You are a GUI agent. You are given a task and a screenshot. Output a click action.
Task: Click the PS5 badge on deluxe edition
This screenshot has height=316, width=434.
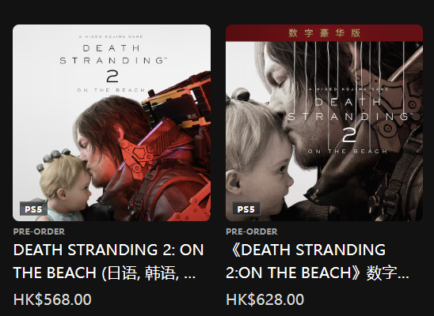click(246, 209)
